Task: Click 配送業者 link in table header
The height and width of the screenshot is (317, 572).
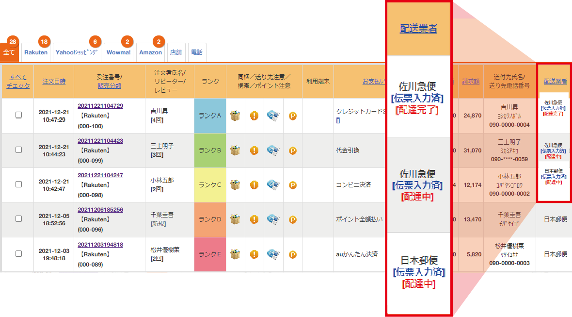Action: pos(555,81)
